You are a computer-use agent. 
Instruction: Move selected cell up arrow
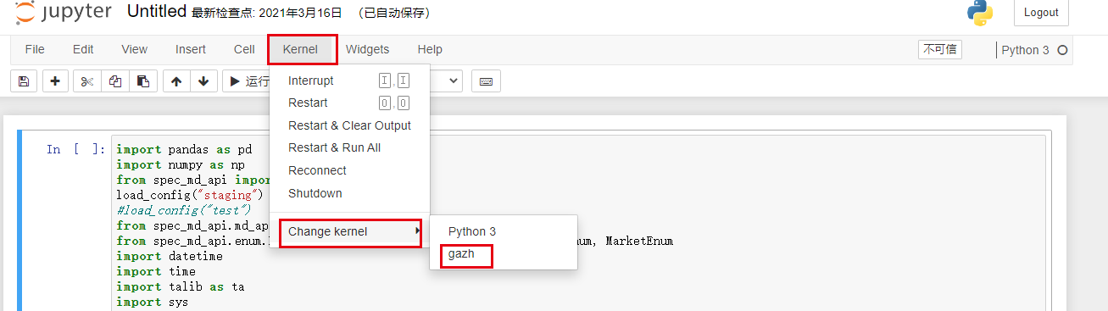pos(176,81)
